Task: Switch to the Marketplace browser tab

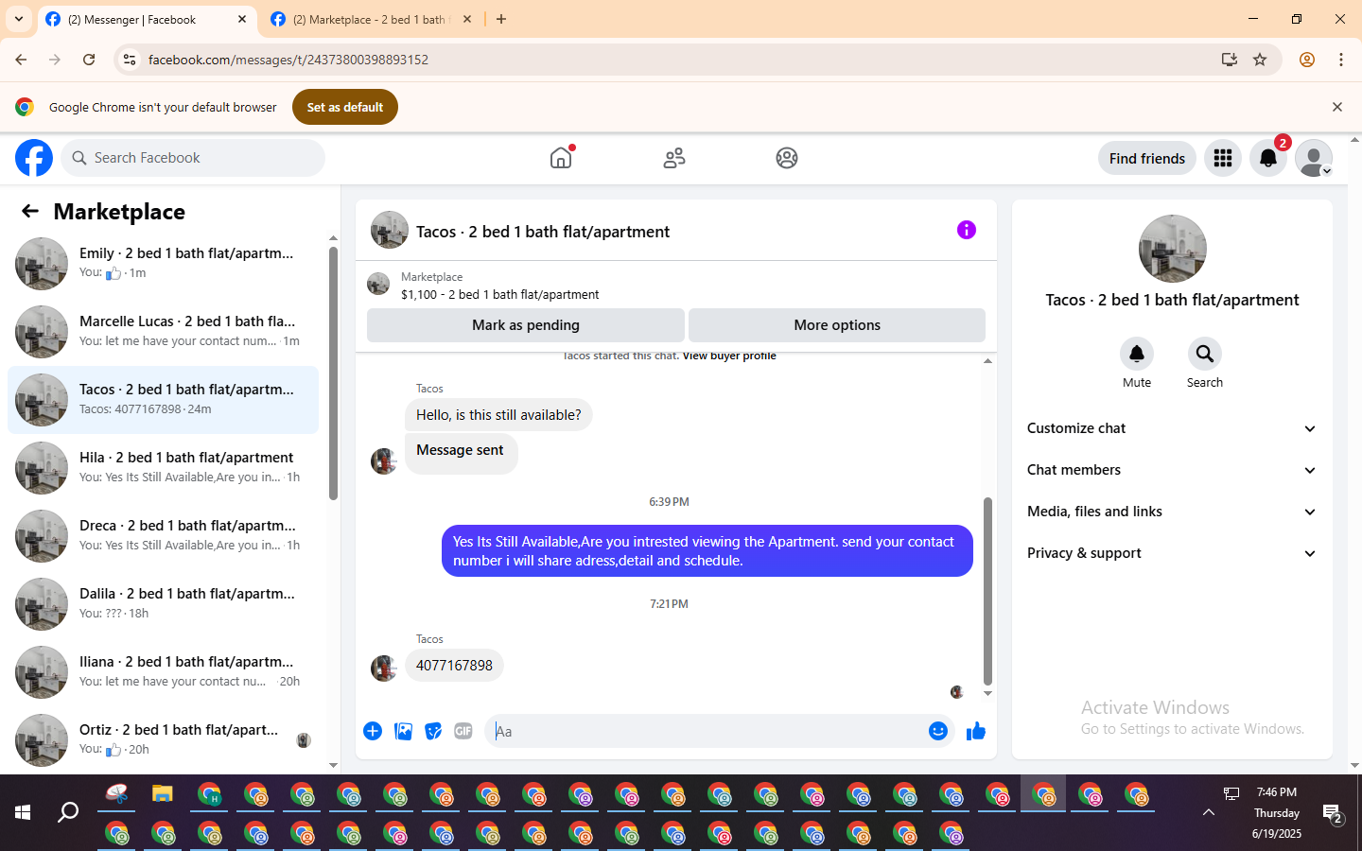Action: [x=369, y=19]
